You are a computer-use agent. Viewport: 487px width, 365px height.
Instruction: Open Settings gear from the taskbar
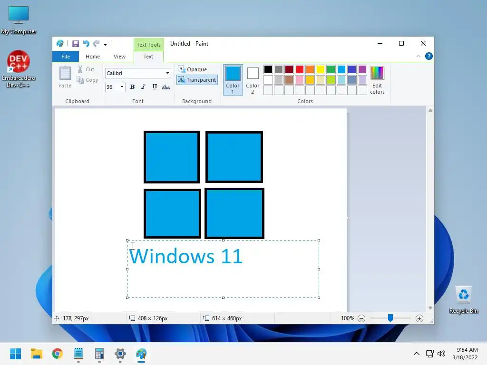pyautogui.click(x=120, y=354)
